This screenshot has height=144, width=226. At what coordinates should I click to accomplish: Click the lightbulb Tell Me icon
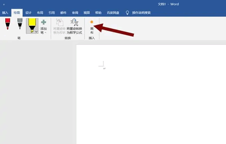(127, 13)
